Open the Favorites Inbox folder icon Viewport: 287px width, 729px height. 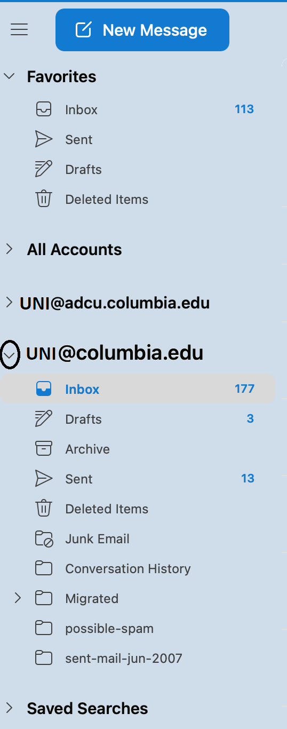tap(44, 109)
